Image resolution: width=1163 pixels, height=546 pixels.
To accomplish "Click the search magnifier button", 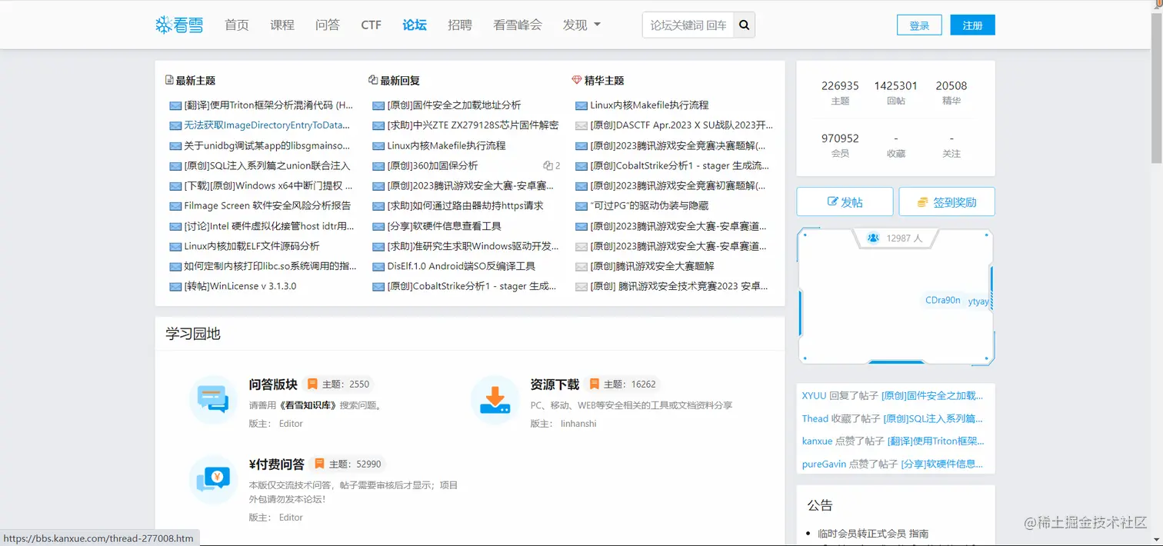I will (744, 25).
